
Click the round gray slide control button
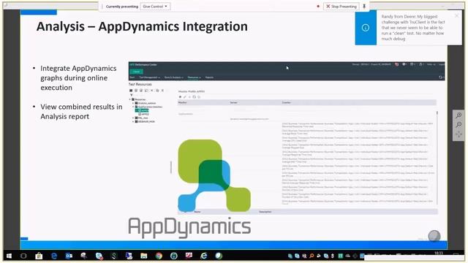click(434, 236)
